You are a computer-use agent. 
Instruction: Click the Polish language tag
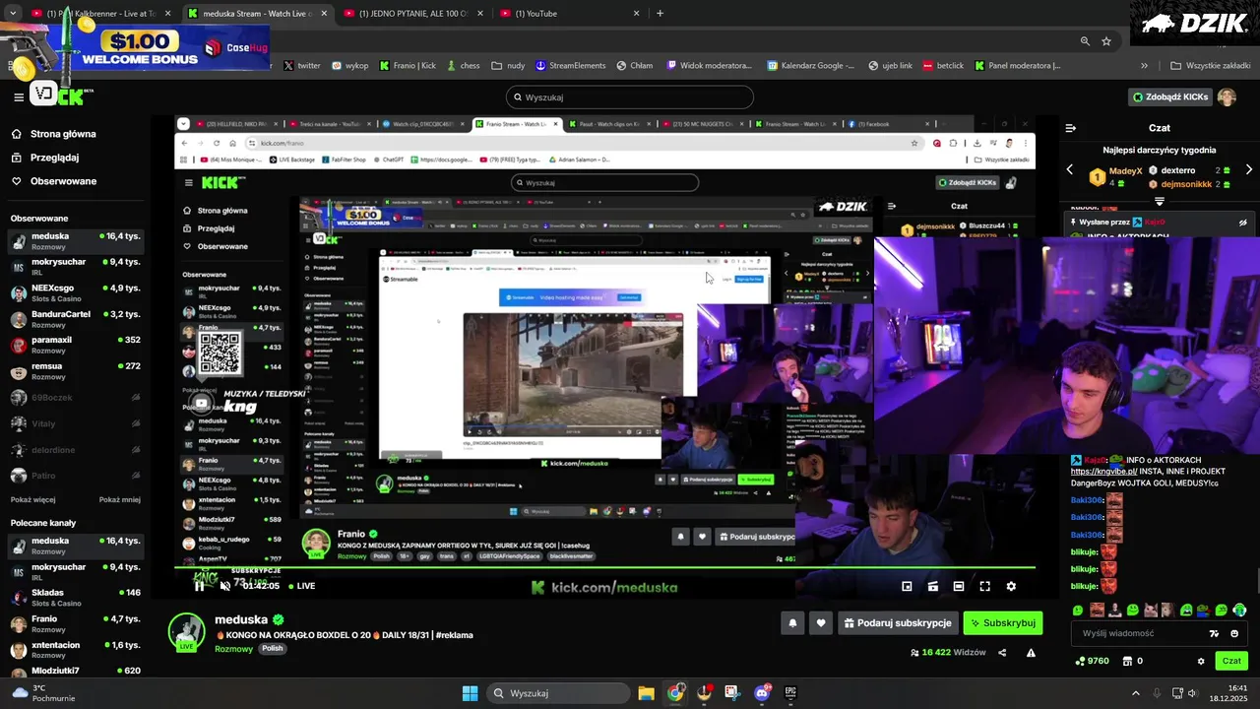tap(272, 649)
